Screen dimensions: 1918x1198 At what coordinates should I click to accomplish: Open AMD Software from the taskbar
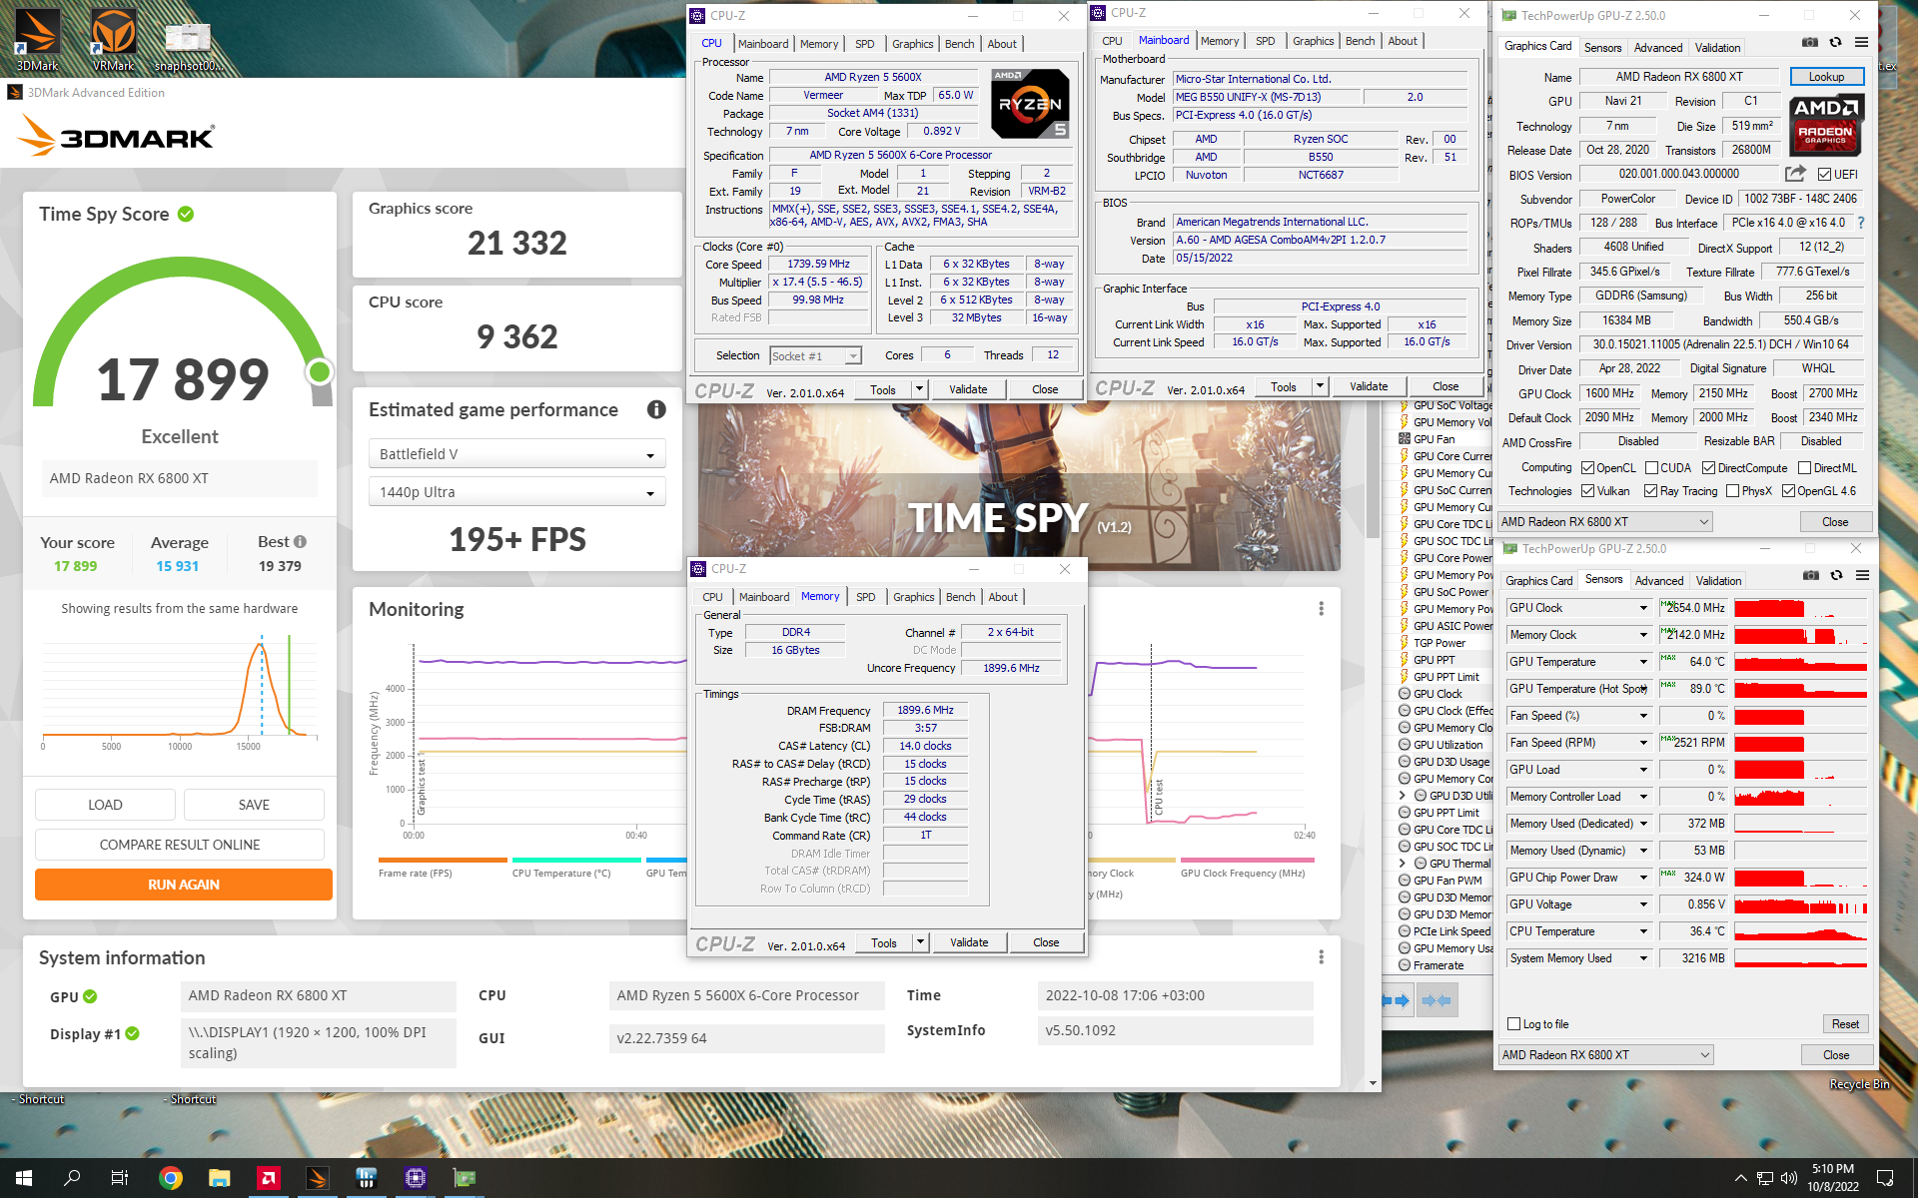tap(269, 1178)
